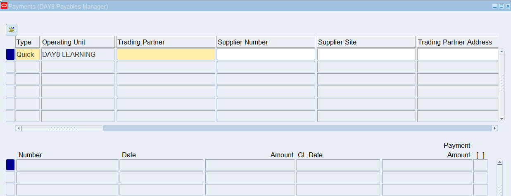The height and width of the screenshot is (196, 511).
Task: Select the first invoice row indicator
Action: [10, 165]
